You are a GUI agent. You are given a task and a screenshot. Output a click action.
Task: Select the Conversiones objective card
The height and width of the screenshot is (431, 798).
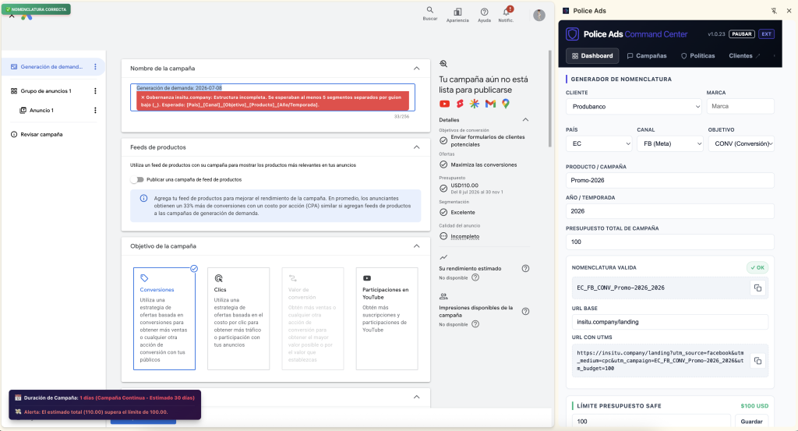(x=164, y=319)
